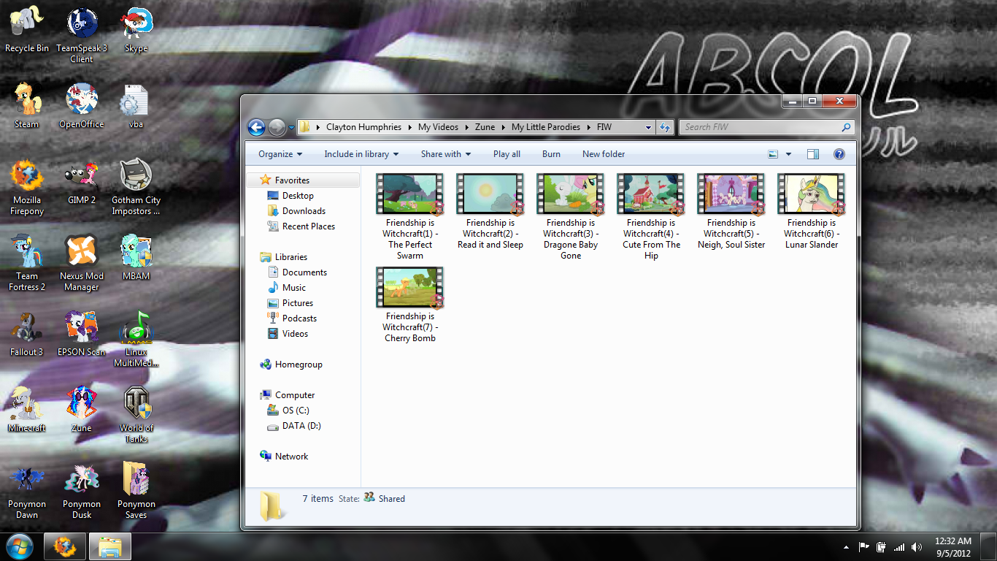Open Explorer help question mark icon

839,154
